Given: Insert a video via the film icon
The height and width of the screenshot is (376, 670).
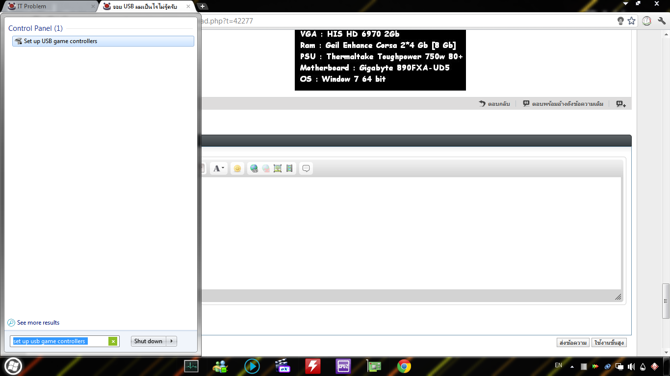Looking at the screenshot, I should (289, 168).
